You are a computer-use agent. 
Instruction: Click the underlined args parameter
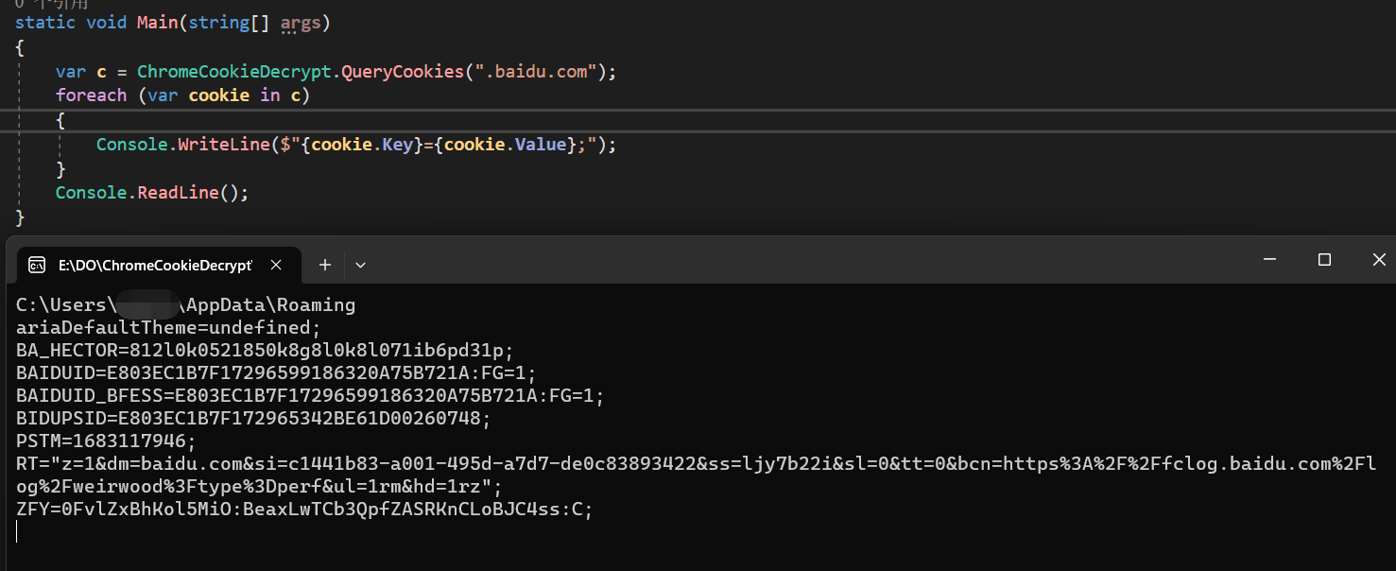tap(301, 22)
